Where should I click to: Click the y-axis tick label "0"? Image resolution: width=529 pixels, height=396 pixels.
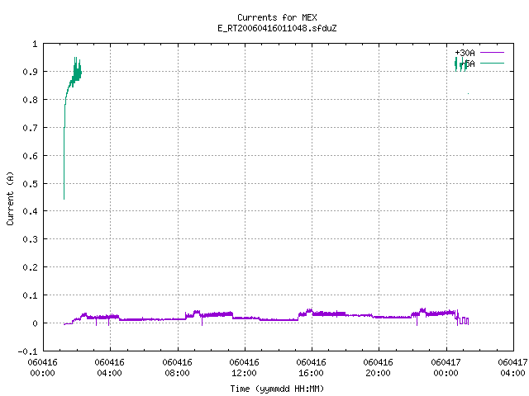click(x=35, y=323)
